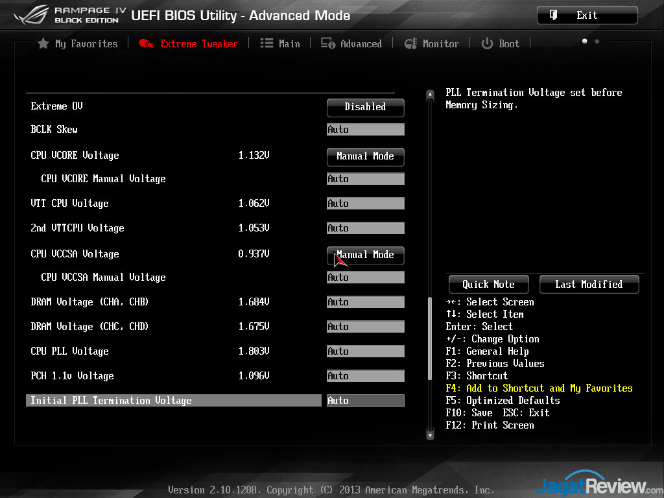Click the 1.675V DRAM voltage reading

coord(254,327)
